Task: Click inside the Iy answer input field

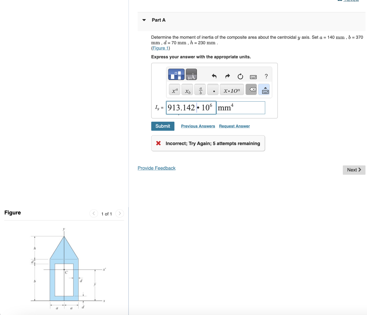Action: 191,108
